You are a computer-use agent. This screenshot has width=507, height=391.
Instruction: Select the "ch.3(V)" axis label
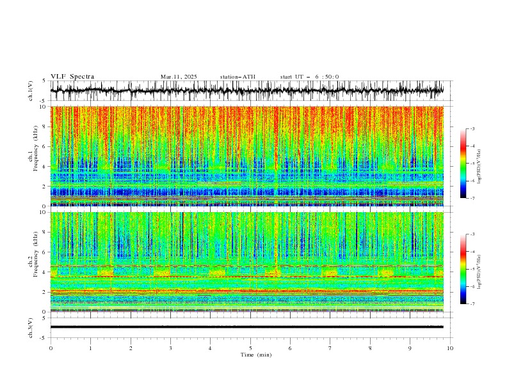pyautogui.click(x=31, y=328)
